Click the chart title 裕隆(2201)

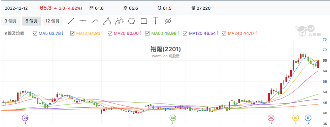coord(166,50)
